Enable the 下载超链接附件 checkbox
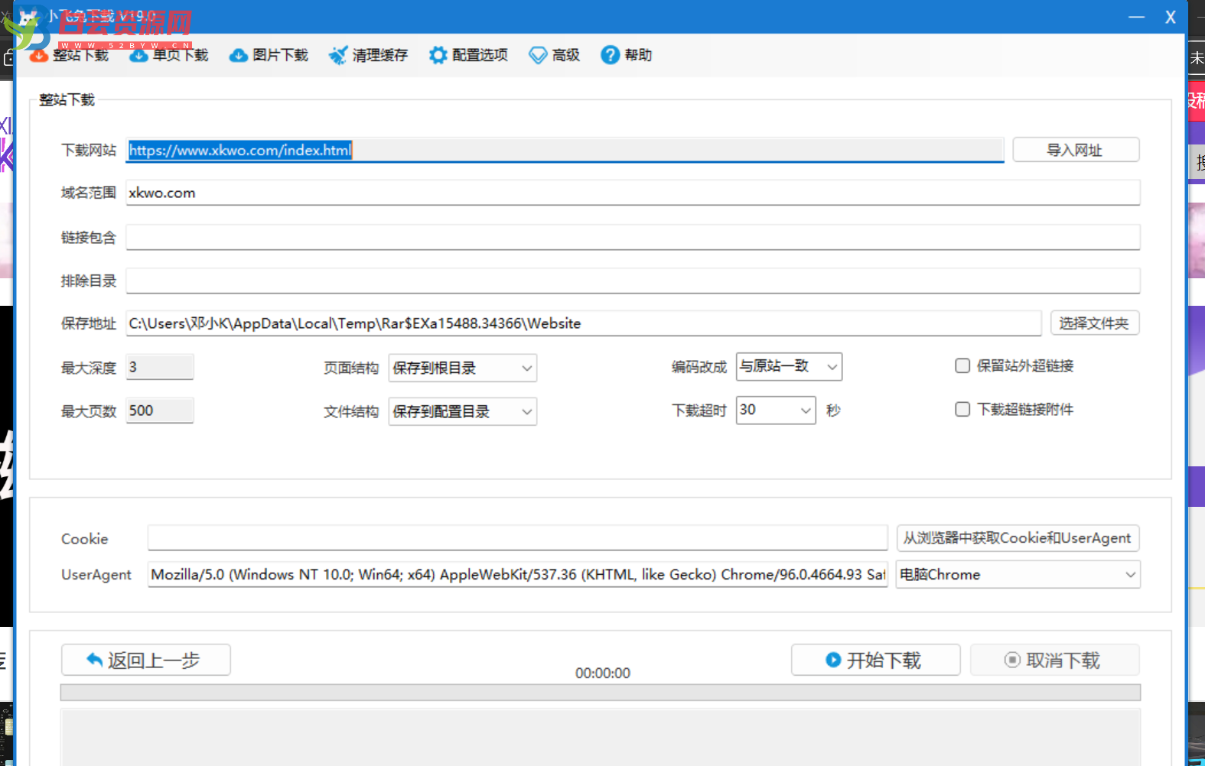Image resolution: width=1205 pixels, height=766 pixels. [962, 410]
